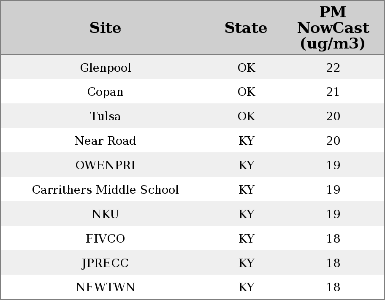Click the OWENPRI site name
Image resolution: width=385 pixels, height=300 pixels.
coord(105,165)
